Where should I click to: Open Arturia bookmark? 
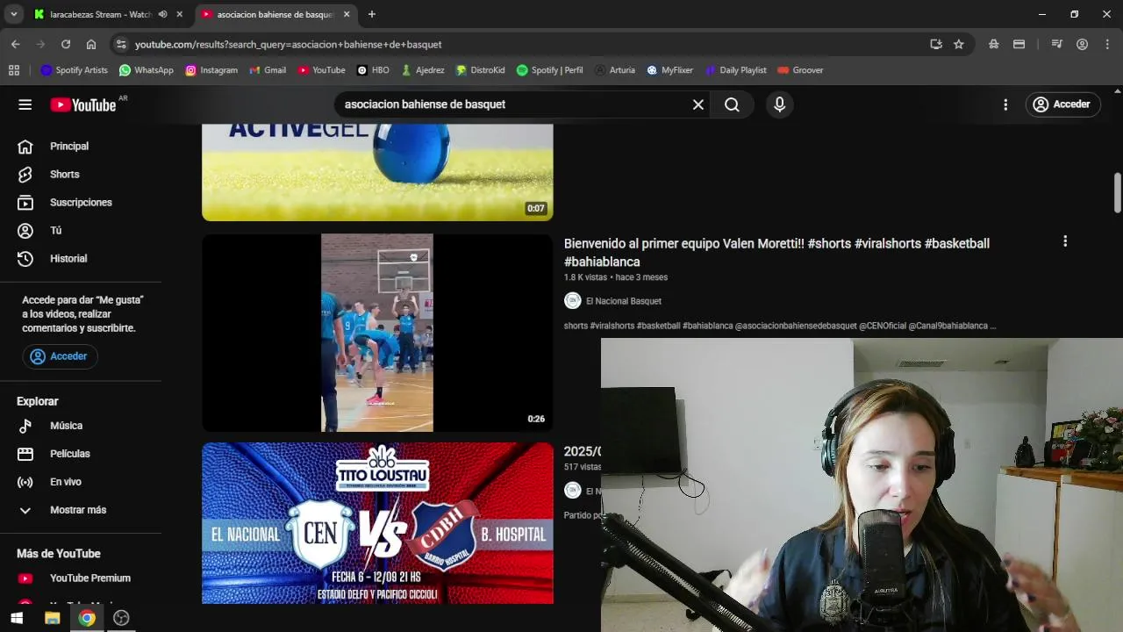614,70
